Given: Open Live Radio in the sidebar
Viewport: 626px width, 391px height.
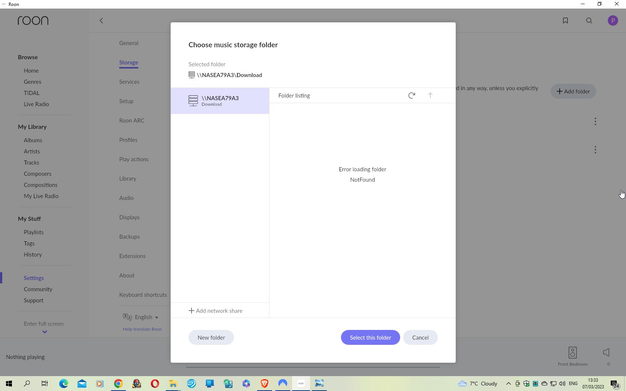Looking at the screenshot, I should pos(36,104).
